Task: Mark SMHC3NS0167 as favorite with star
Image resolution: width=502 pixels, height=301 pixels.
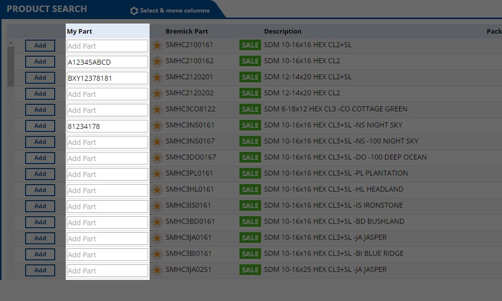Action: [x=157, y=142]
